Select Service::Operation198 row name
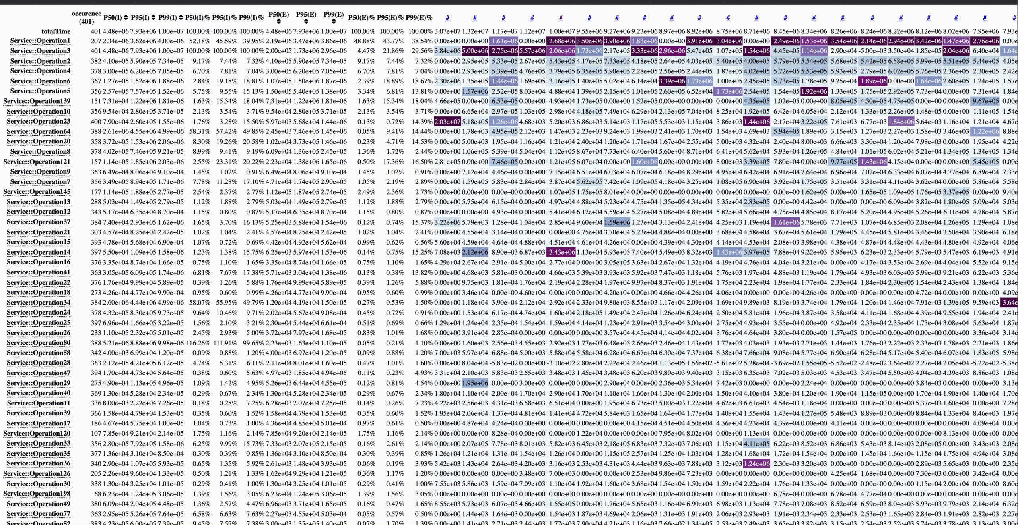Image resolution: width=1018 pixels, height=525 pixels. (x=37, y=494)
